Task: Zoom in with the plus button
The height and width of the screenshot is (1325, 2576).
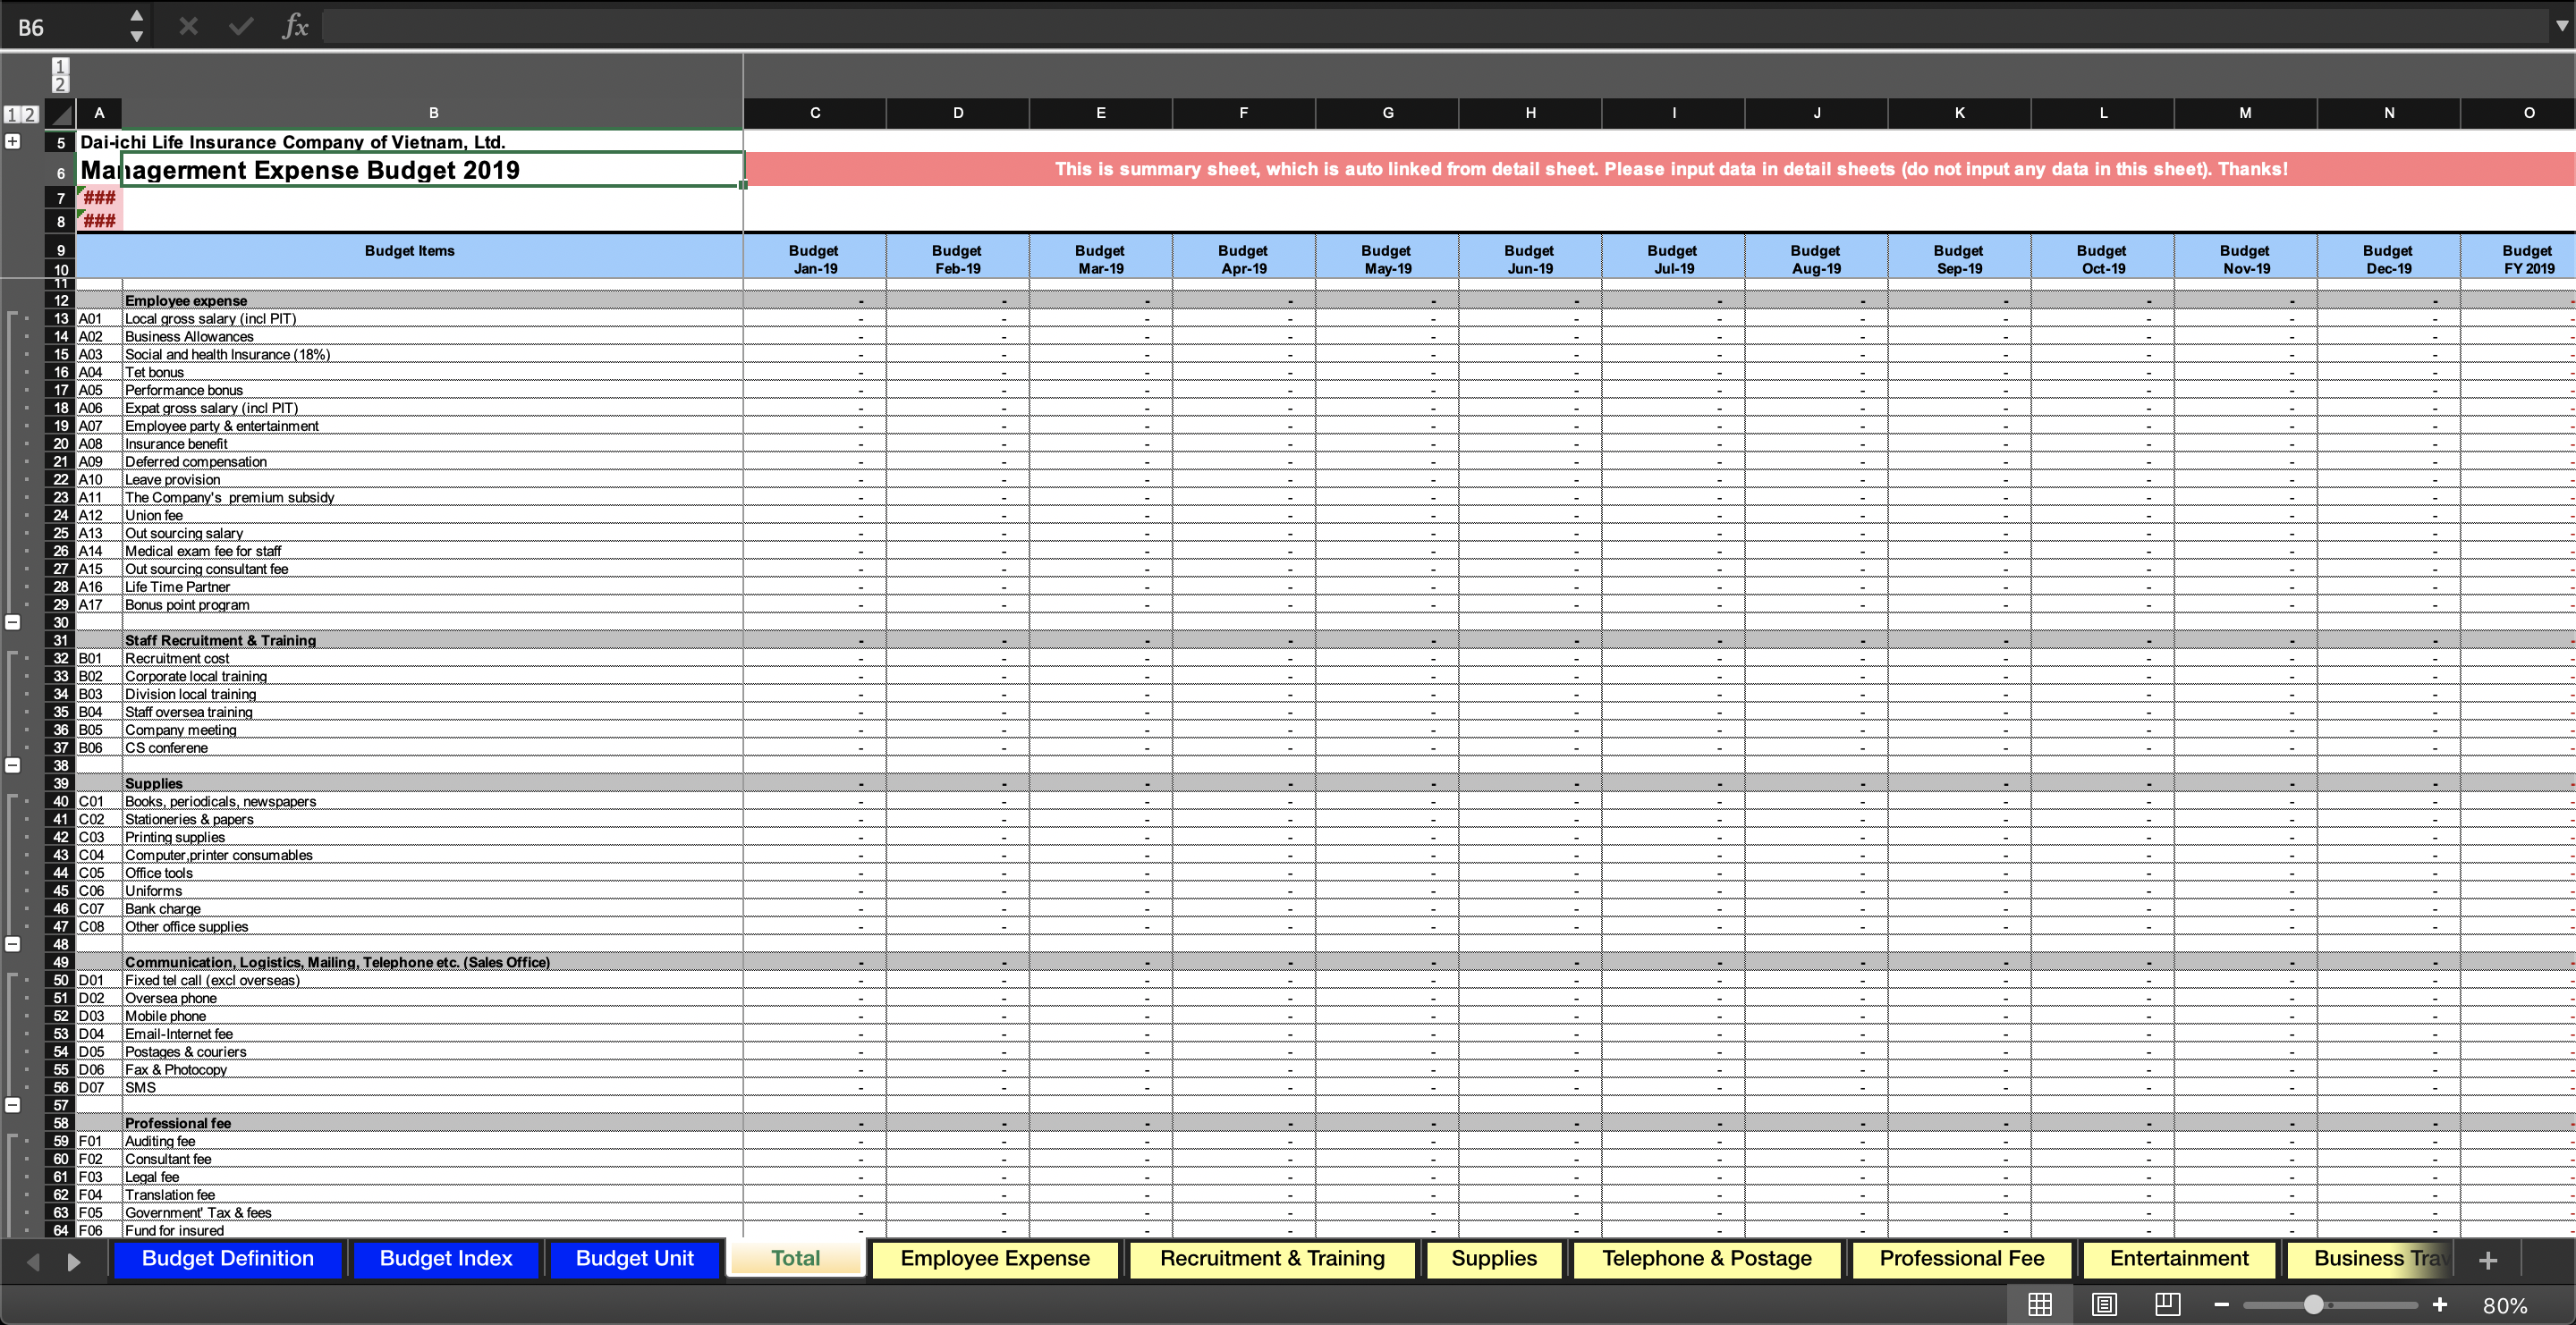Action: [x=2440, y=1304]
